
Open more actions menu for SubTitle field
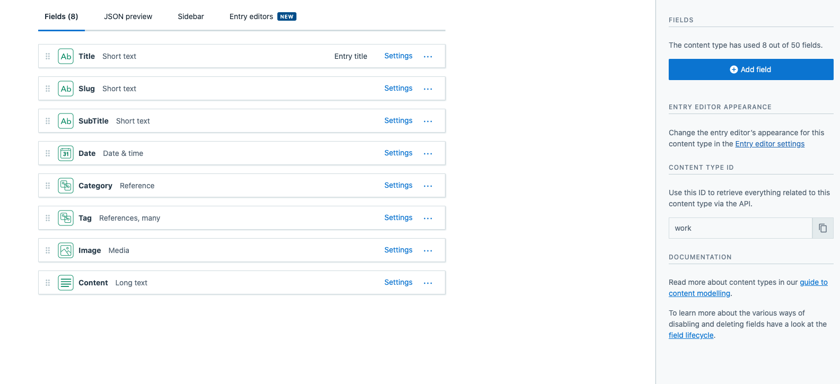pos(428,121)
